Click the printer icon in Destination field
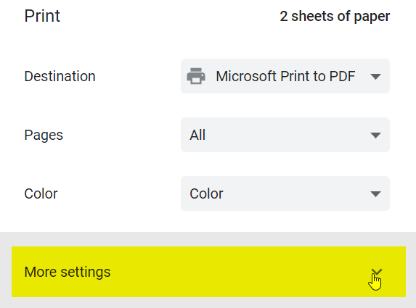This screenshot has height=308, width=416. coord(196,76)
